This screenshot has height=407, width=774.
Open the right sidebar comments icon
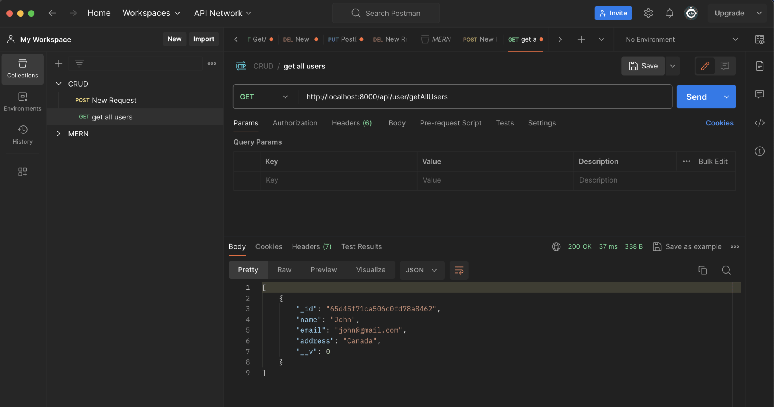click(760, 94)
